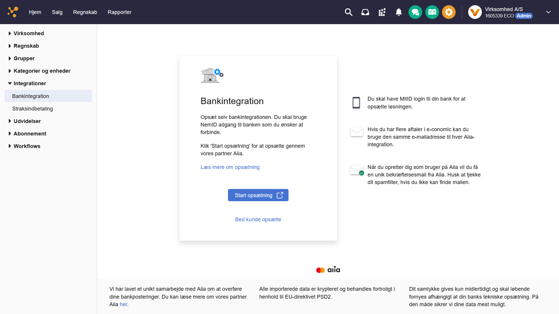
Task: Open the account dropdown chevron
Action: point(548,12)
